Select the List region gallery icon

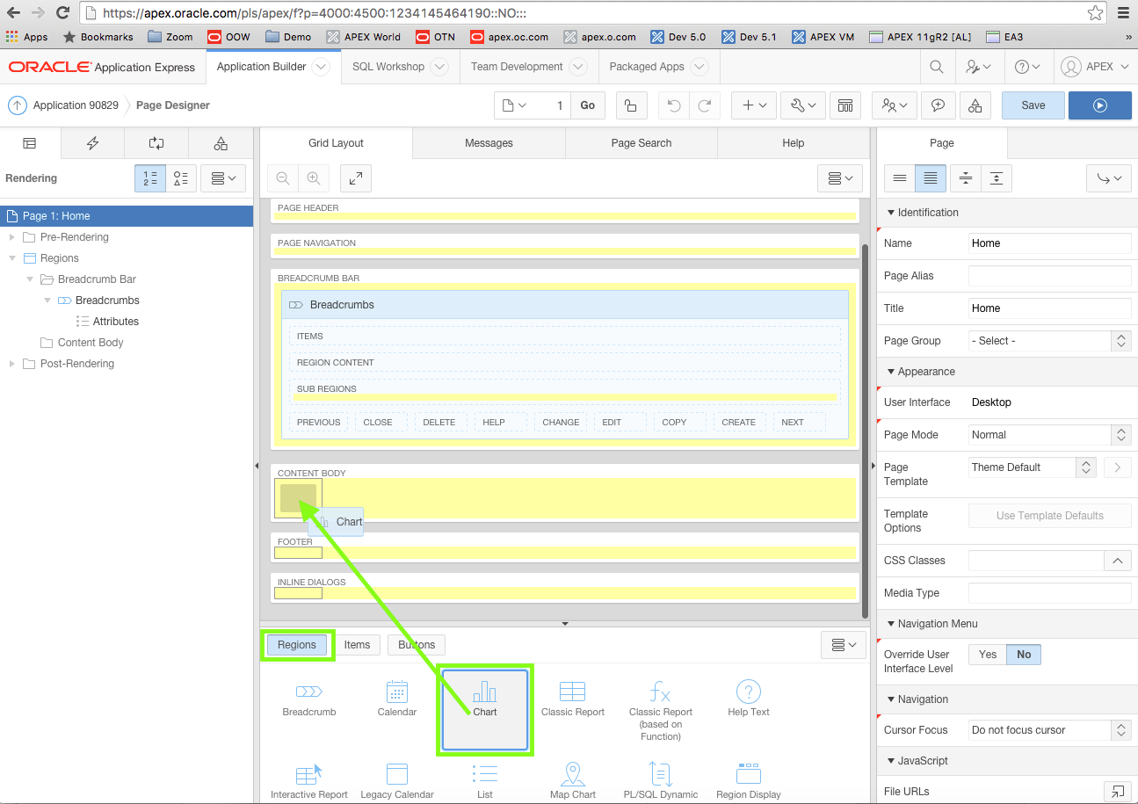pos(485,781)
